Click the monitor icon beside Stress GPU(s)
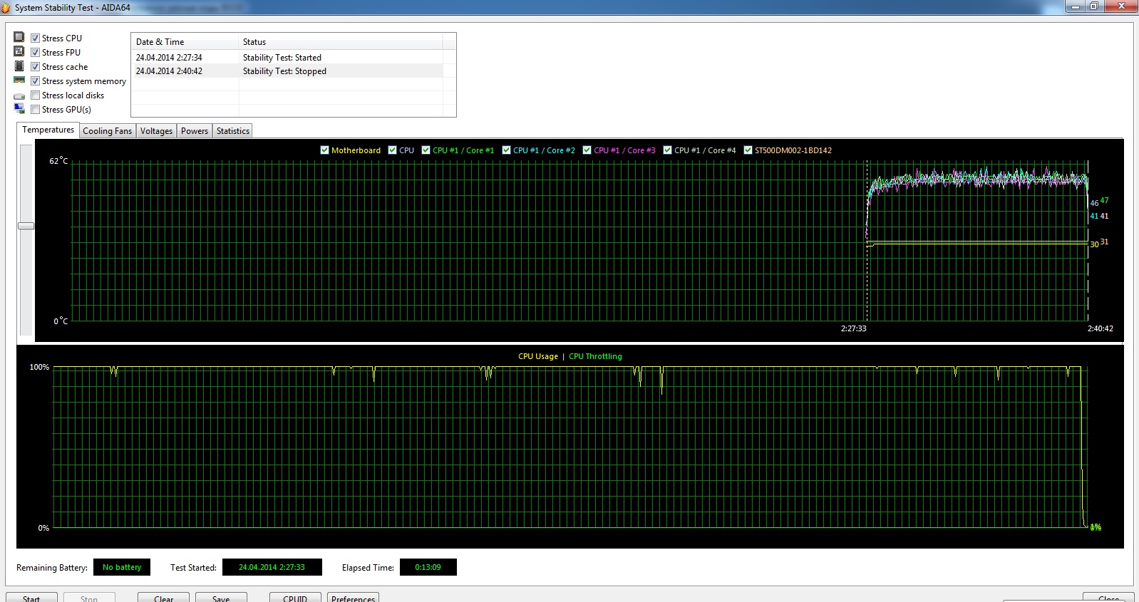1139x602 pixels. [x=19, y=108]
